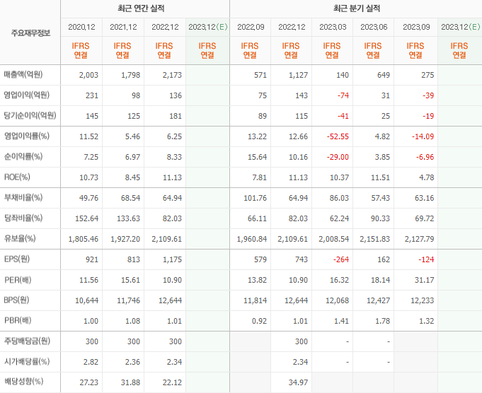Select the ROE(%) row label
This screenshot has width=482, height=393.
tap(17, 177)
